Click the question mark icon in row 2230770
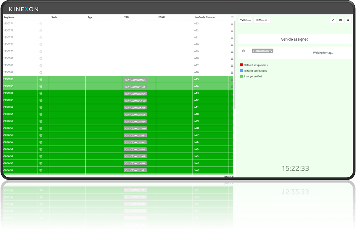 [x=41, y=52]
